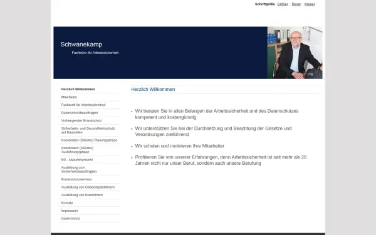Go to EG - Maschinenrecht page
This screenshot has width=376, height=235.
[76, 160]
